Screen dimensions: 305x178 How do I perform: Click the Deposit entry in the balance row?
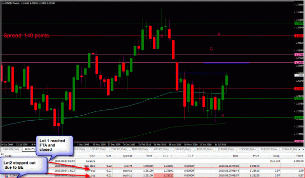click(275, 161)
